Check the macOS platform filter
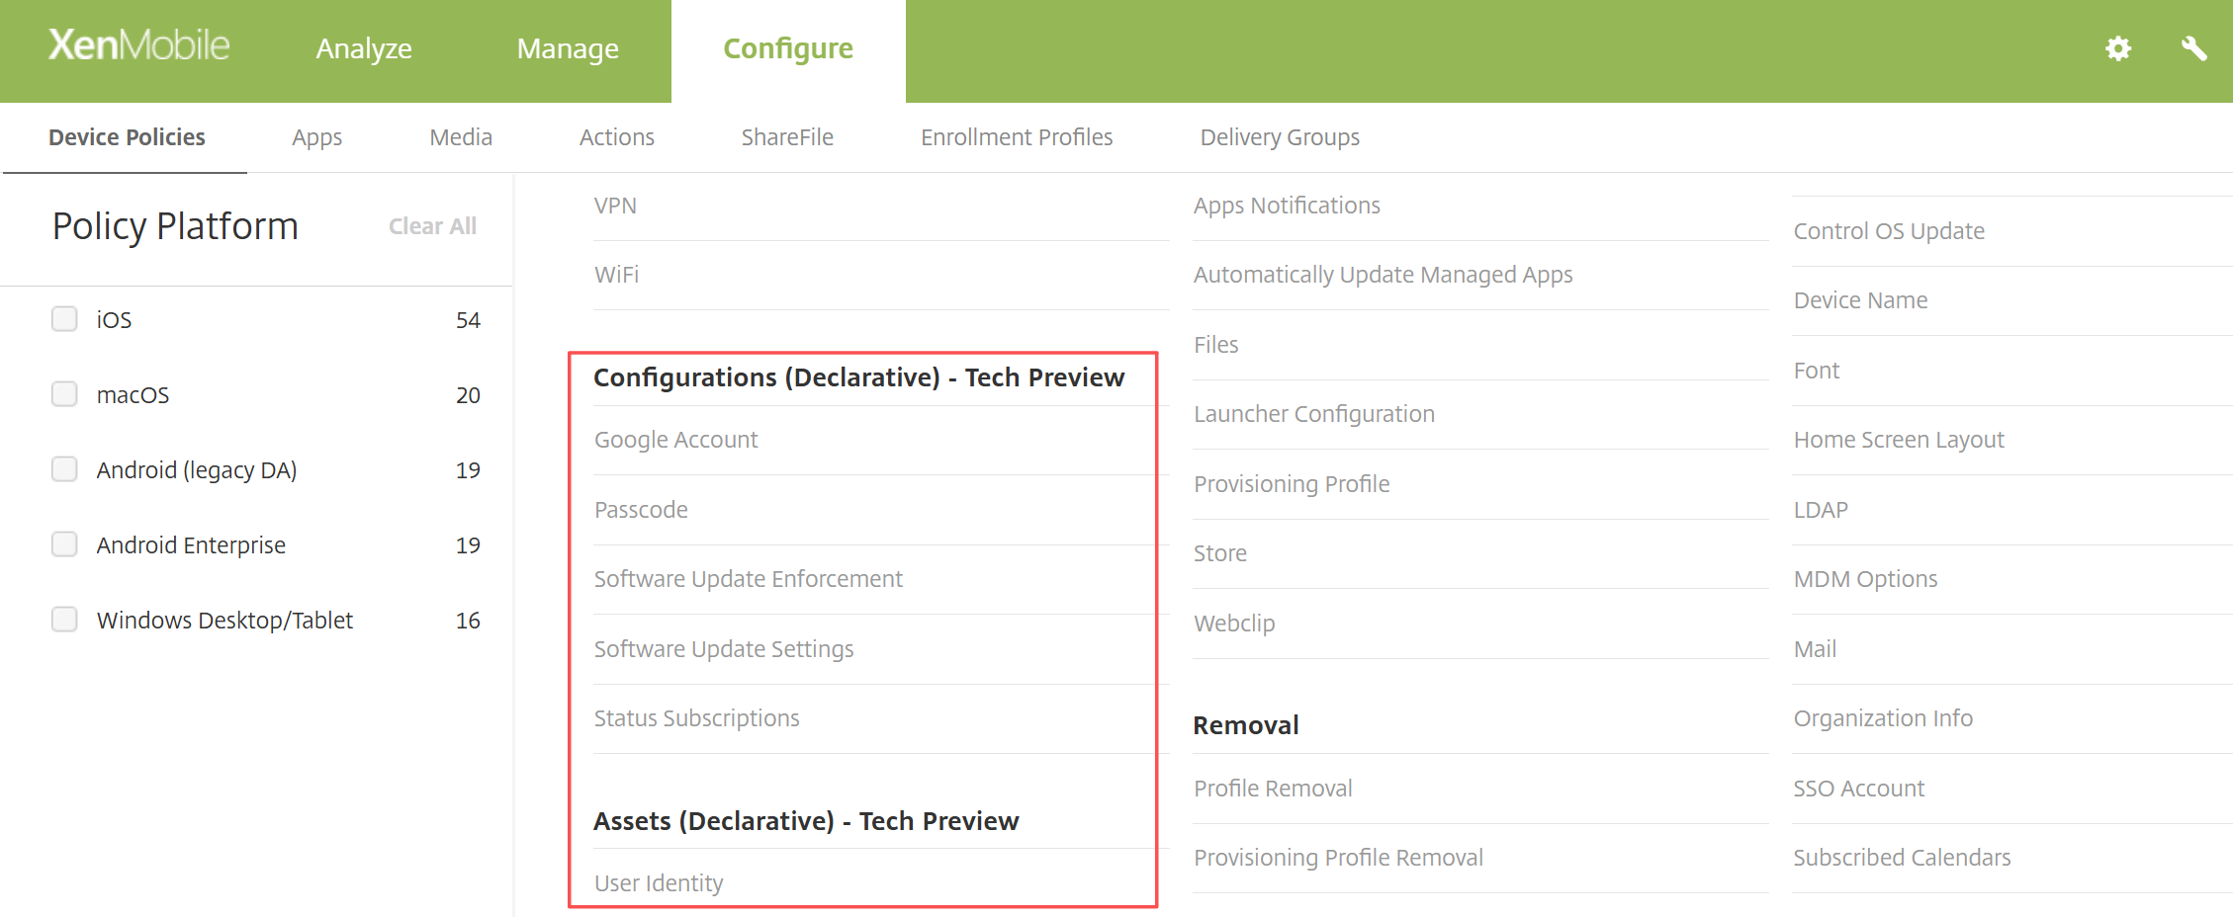The width and height of the screenshot is (2233, 917). [64, 393]
